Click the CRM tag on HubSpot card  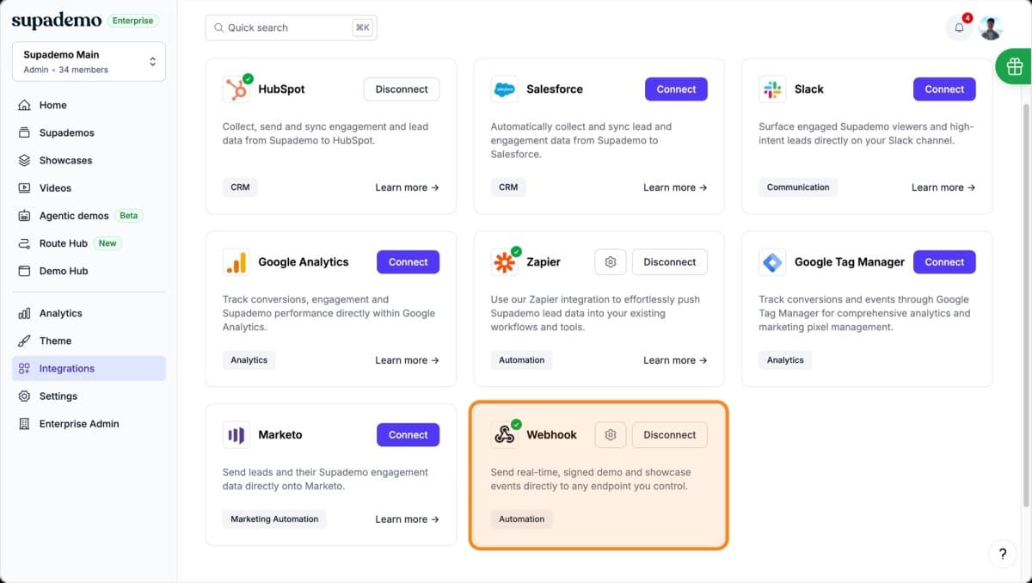[241, 187]
